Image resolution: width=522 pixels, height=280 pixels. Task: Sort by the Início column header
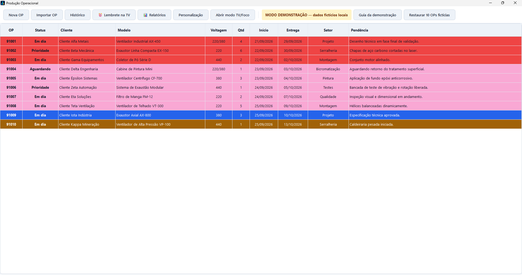pyautogui.click(x=264, y=30)
